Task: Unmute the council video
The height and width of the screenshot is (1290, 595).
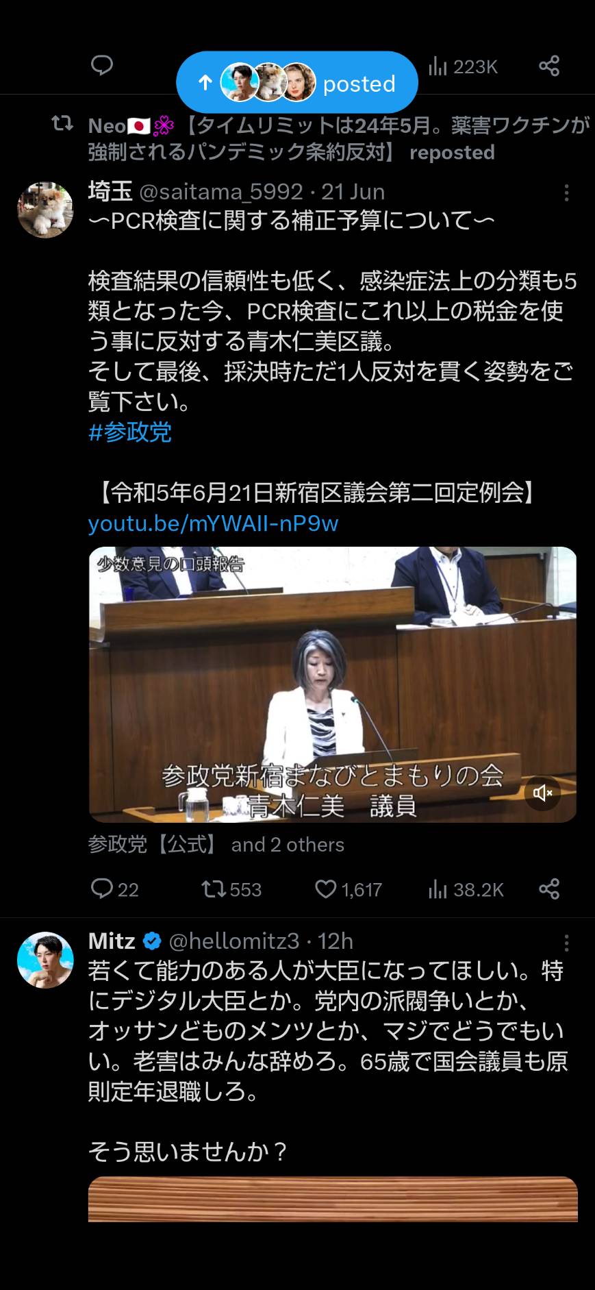Action: click(542, 793)
